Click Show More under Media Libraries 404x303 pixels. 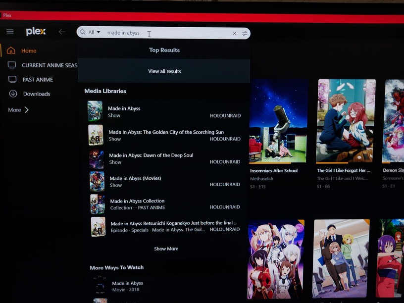click(x=166, y=249)
